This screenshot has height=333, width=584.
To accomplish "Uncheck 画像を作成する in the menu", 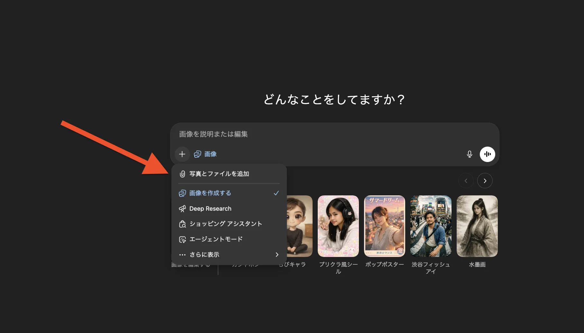I will tap(210, 193).
